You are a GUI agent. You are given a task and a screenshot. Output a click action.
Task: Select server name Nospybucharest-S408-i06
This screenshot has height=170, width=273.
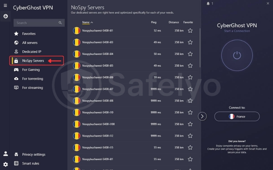(x=98, y=78)
